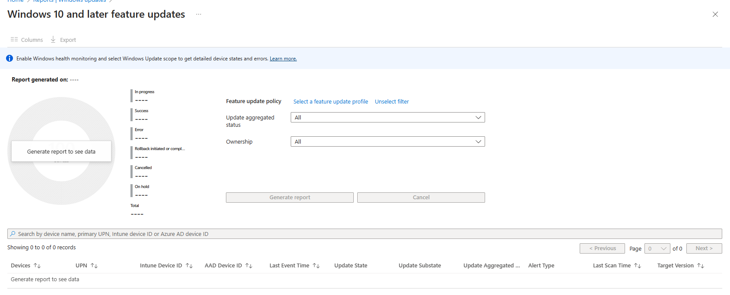730x295 pixels.
Task: Click the search magnifier icon
Action: 13,234
